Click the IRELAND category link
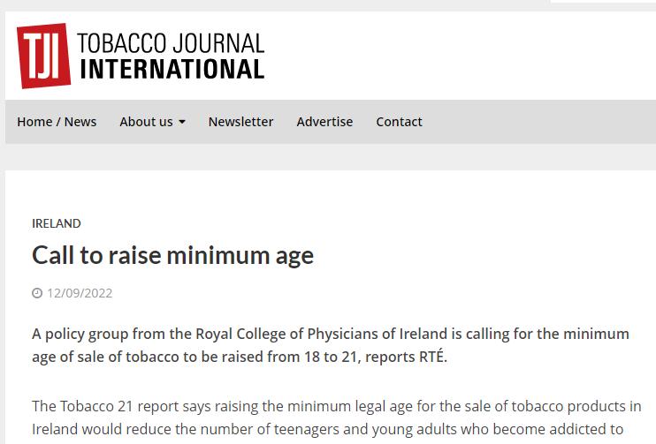Viewport: 656px width, 444px height. (57, 223)
